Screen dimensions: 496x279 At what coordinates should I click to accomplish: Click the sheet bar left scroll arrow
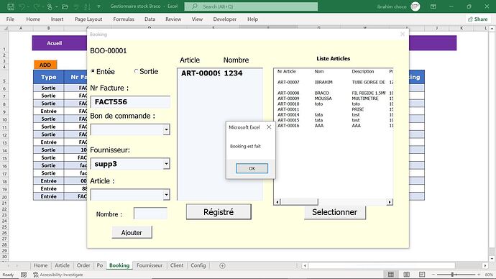(x=305, y=266)
